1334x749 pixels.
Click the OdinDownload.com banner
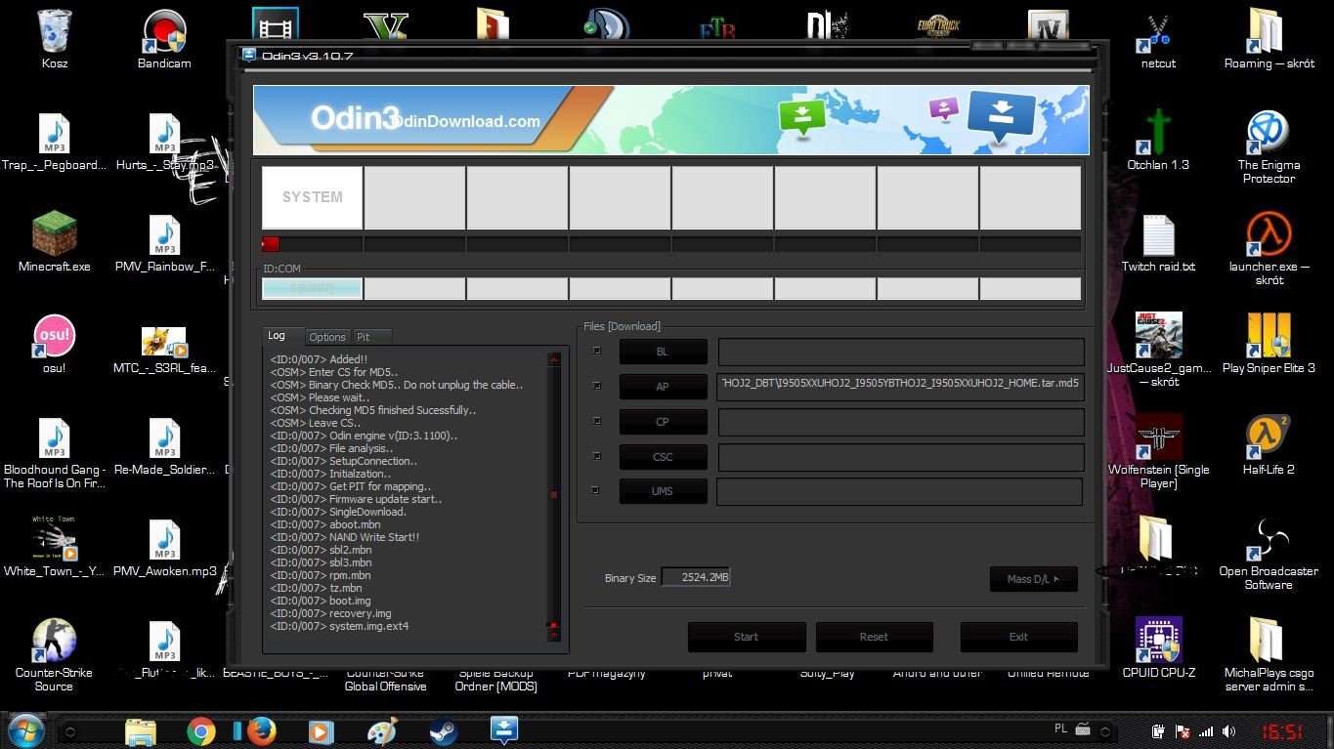(x=671, y=120)
